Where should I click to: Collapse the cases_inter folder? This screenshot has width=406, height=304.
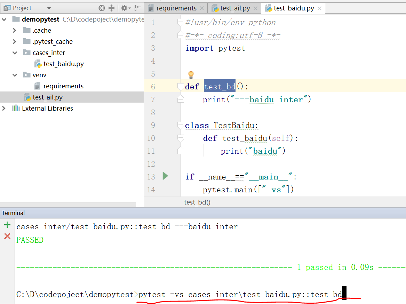[15, 53]
